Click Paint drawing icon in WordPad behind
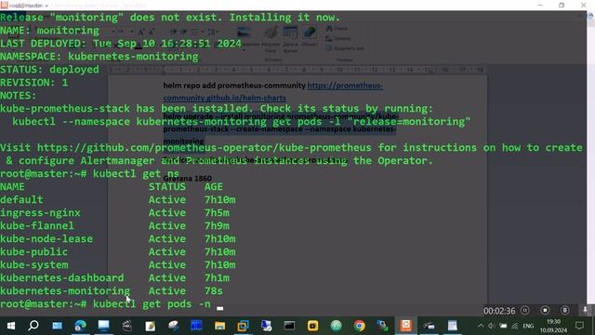The image size is (595, 335). click(x=271, y=39)
